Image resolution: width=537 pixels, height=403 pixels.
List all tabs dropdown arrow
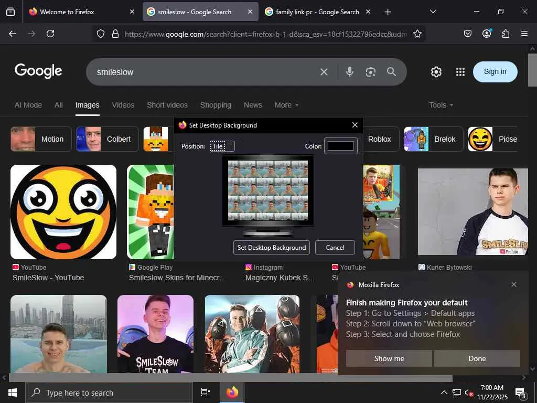[433, 12]
